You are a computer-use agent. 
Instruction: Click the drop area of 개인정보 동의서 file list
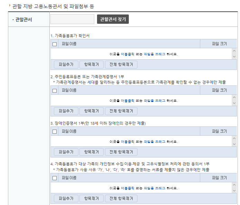click(x=141, y=188)
